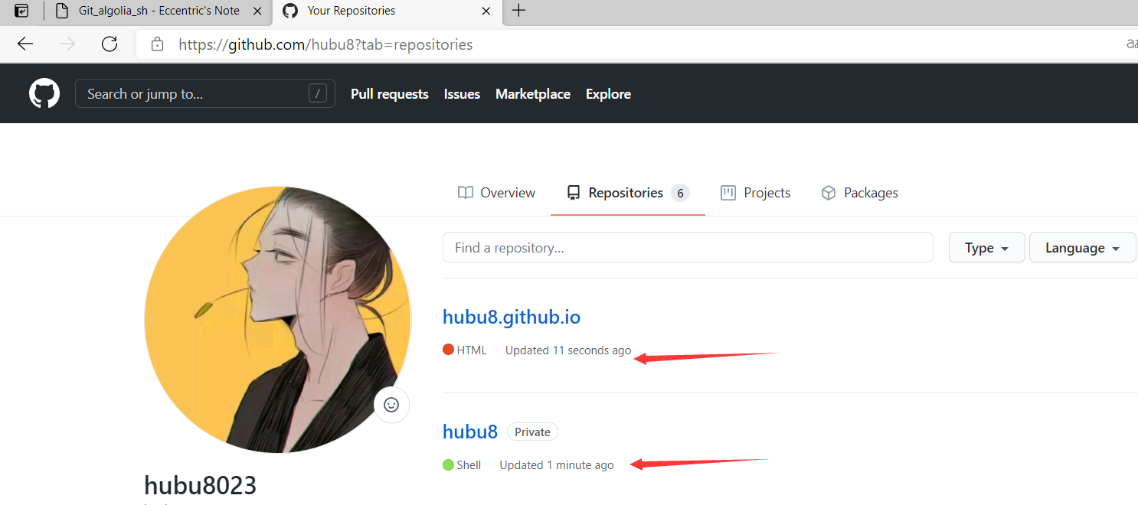Click the GitHub Octocat logo
1138x505 pixels.
click(x=44, y=94)
